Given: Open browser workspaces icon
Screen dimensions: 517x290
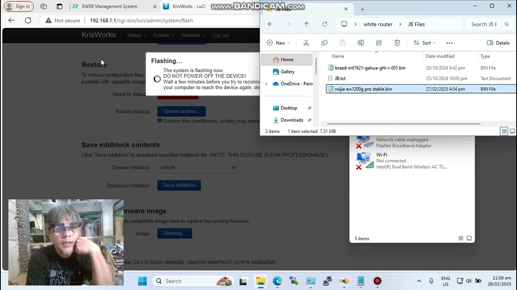Looking at the screenshot, I should point(44,6).
